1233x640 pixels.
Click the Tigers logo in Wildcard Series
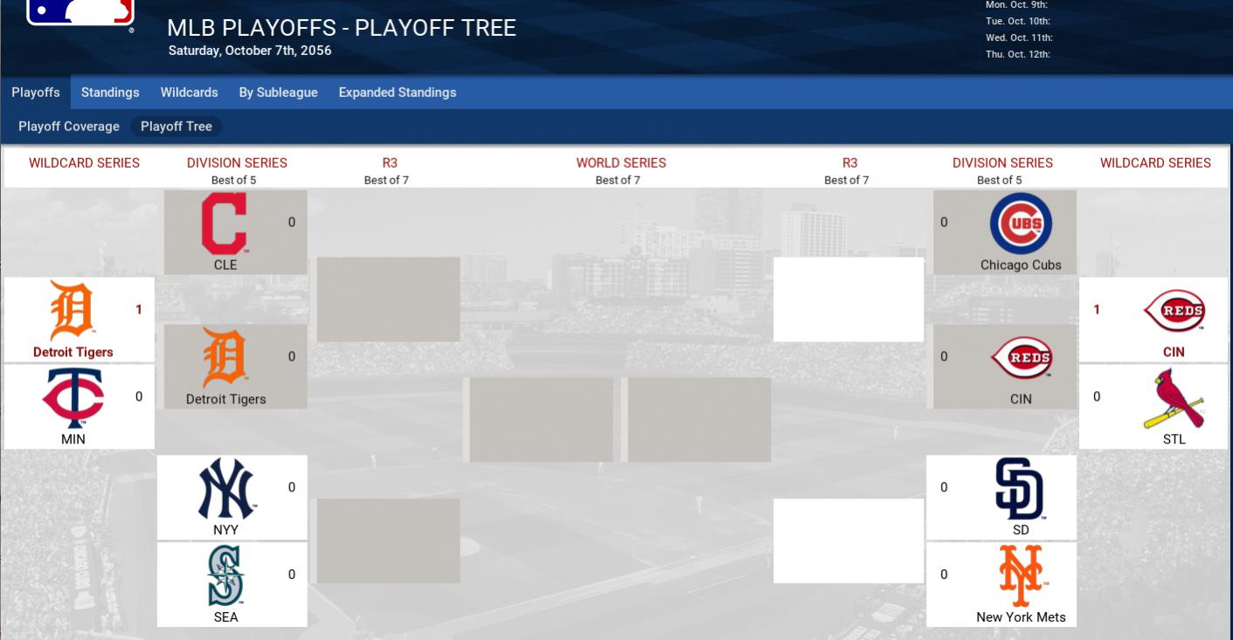(x=73, y=311)
